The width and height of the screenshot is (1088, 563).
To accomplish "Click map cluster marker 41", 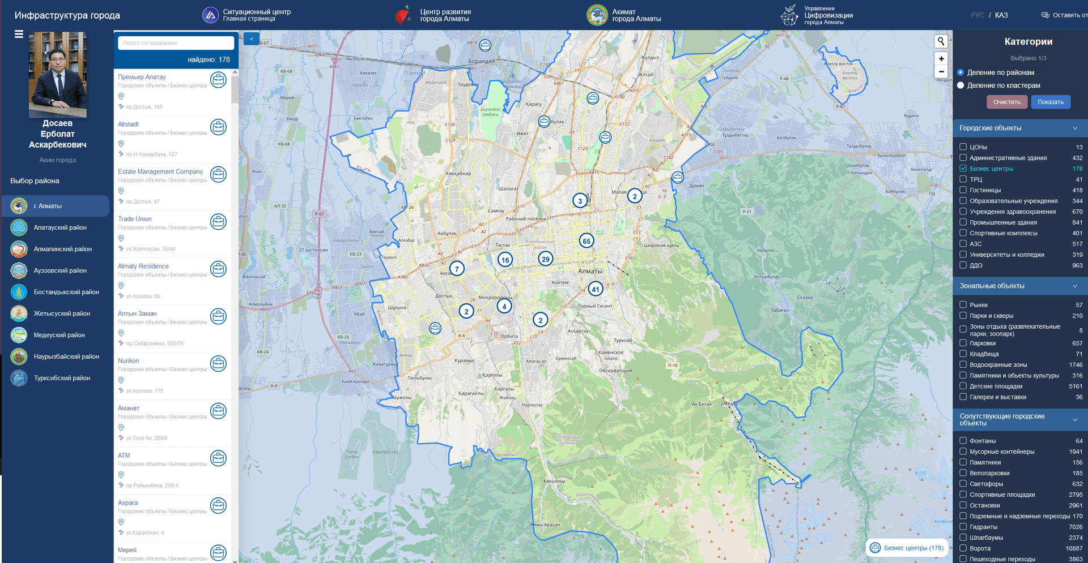I will pyautogui.click(x=595, y=289).
